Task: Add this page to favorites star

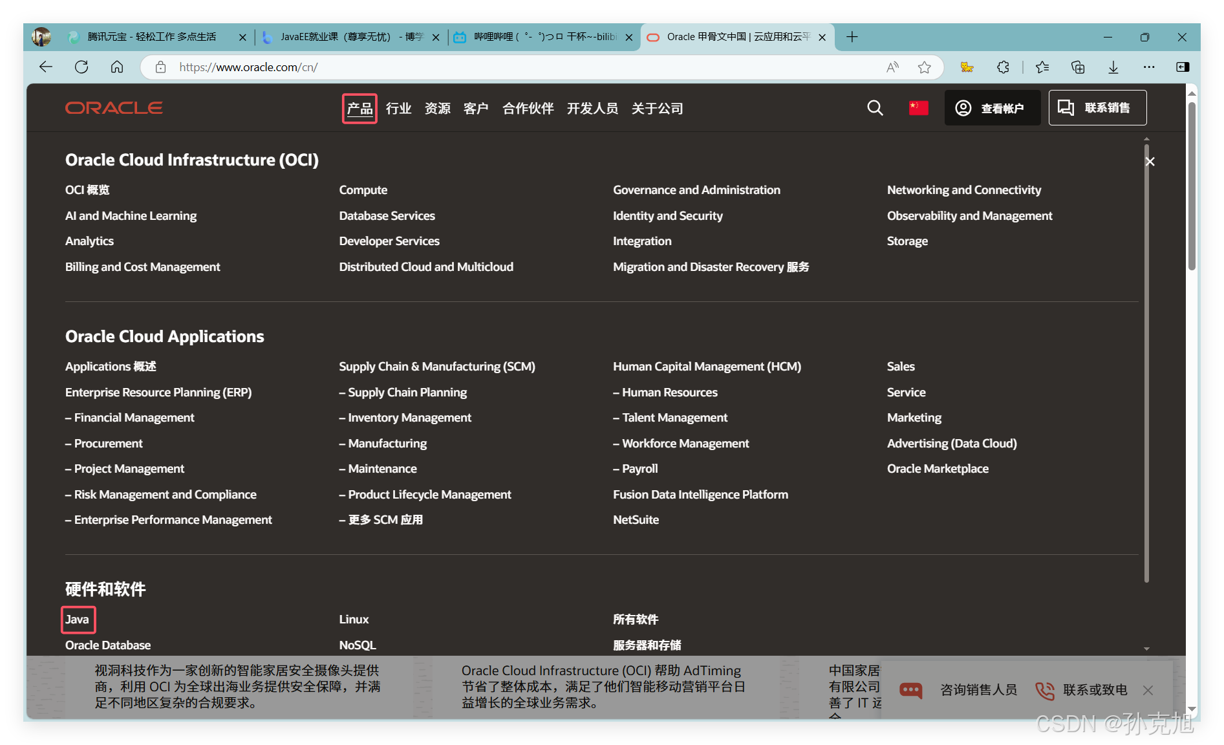Action: click(x=925, y=67)
